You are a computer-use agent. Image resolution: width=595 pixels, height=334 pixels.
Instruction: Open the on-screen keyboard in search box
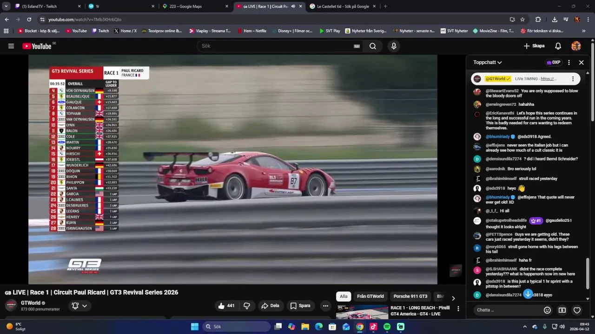click(x=357, y=46)
